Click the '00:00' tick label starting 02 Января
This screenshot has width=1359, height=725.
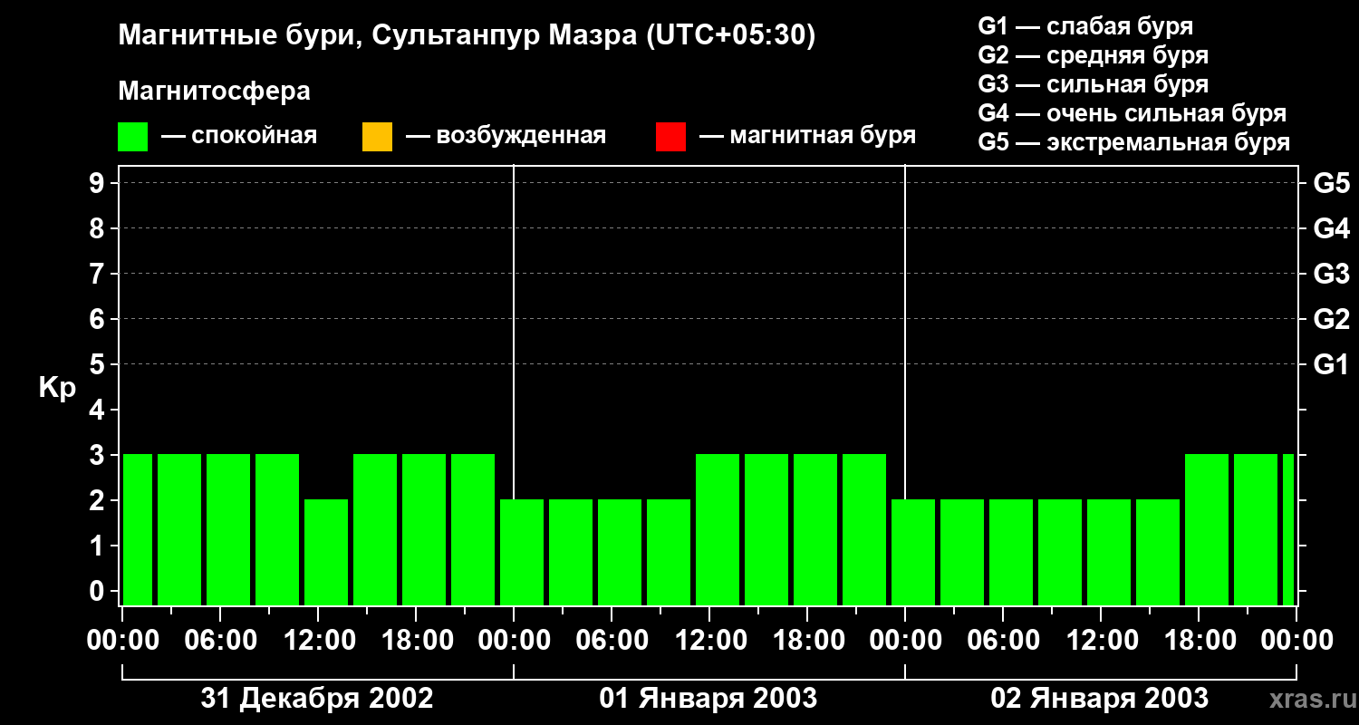[x=905, y=641]
